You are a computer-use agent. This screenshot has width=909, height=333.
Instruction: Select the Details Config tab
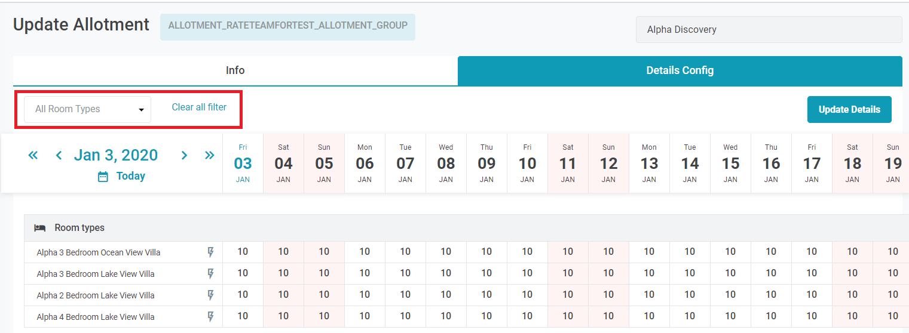[x=680, y=70]
